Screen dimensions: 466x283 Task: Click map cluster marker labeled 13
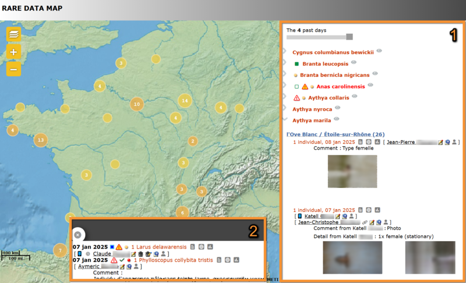(x=41, y=140)
